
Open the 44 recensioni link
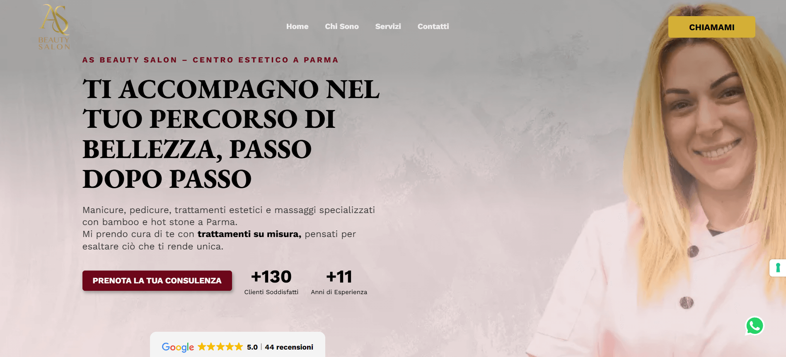coord(289,347)
